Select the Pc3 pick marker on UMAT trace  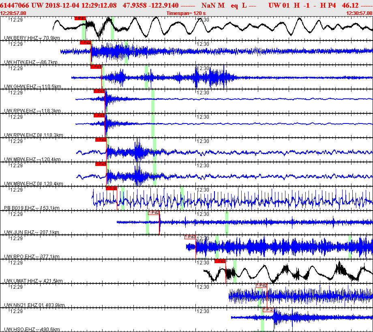click(220, 261)
